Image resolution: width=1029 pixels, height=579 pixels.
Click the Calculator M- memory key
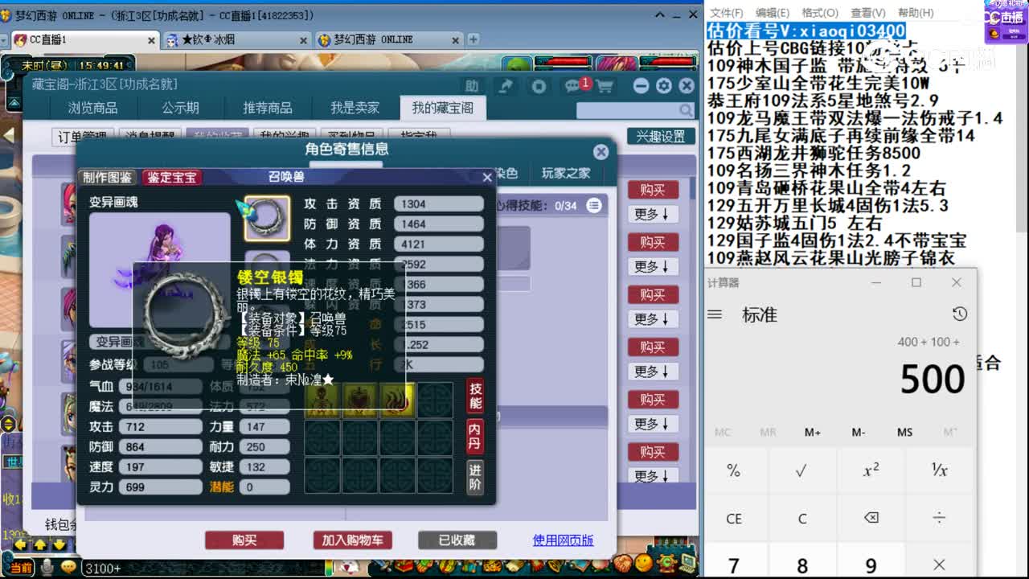(x=859, y=433)
